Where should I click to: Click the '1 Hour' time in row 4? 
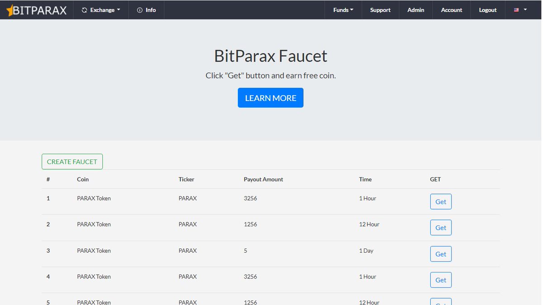367,277
